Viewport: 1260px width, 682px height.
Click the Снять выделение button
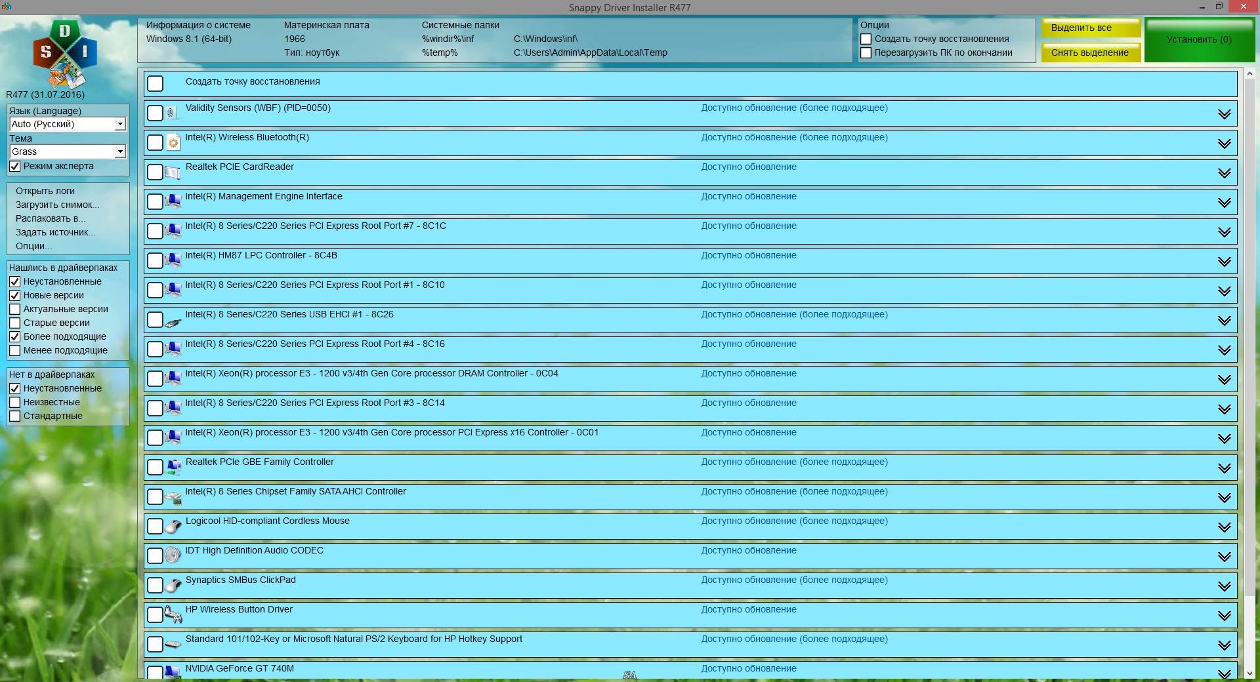[x=1091, y=52]
